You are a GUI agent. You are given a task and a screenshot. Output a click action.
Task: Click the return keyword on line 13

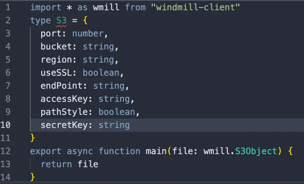[x=56, y=164]
